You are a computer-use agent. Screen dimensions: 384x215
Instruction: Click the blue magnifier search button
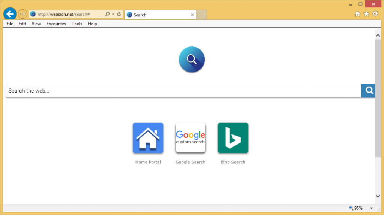tap(369, 91)
